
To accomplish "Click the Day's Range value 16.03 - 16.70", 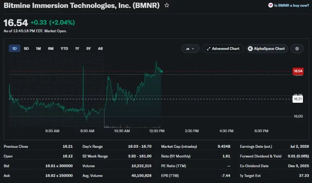I will tap(140, 146).
